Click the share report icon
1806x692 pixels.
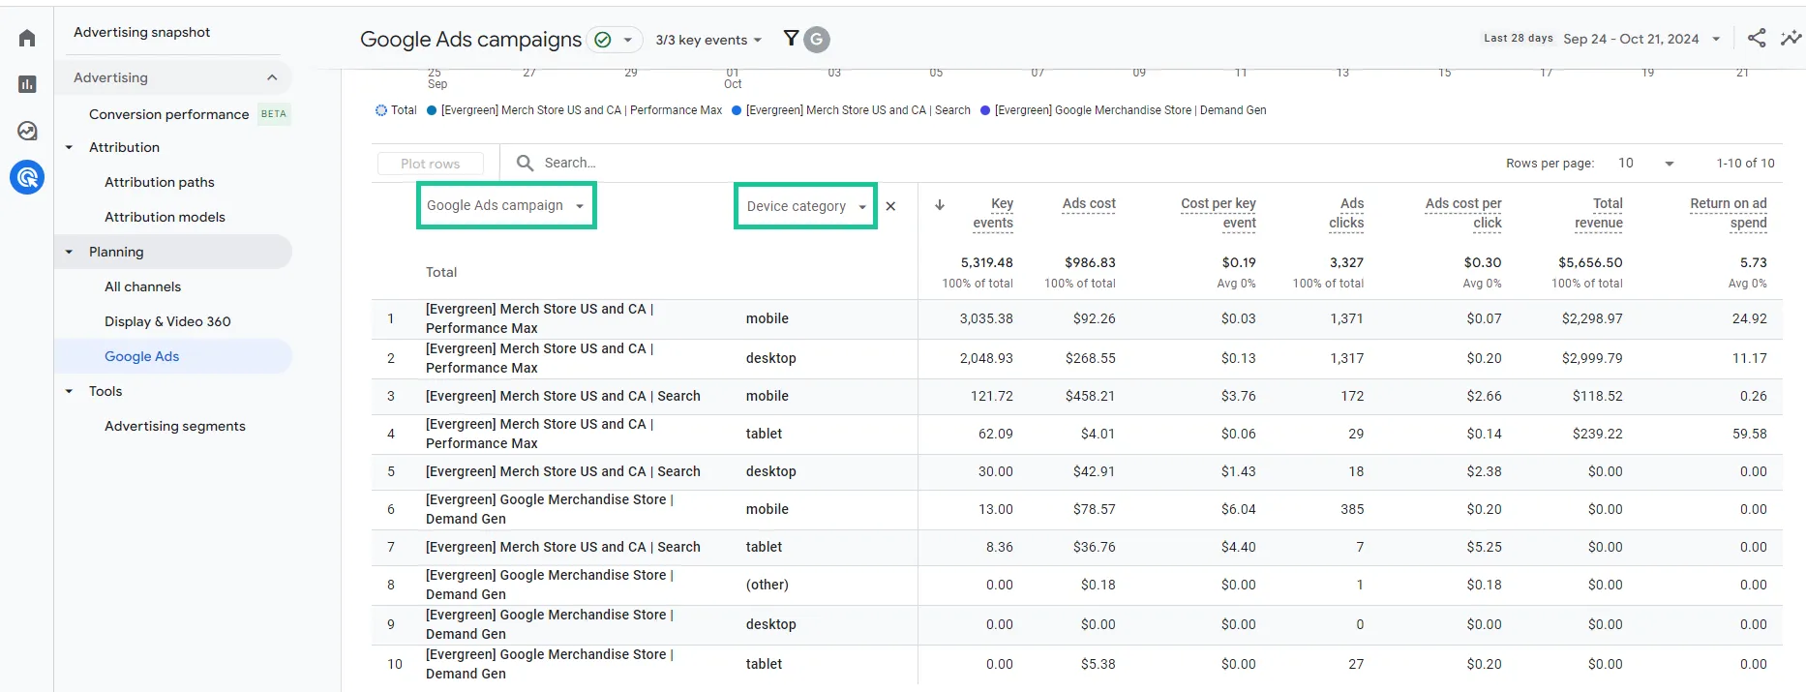pyautogui.click(x=1757, y=38)
